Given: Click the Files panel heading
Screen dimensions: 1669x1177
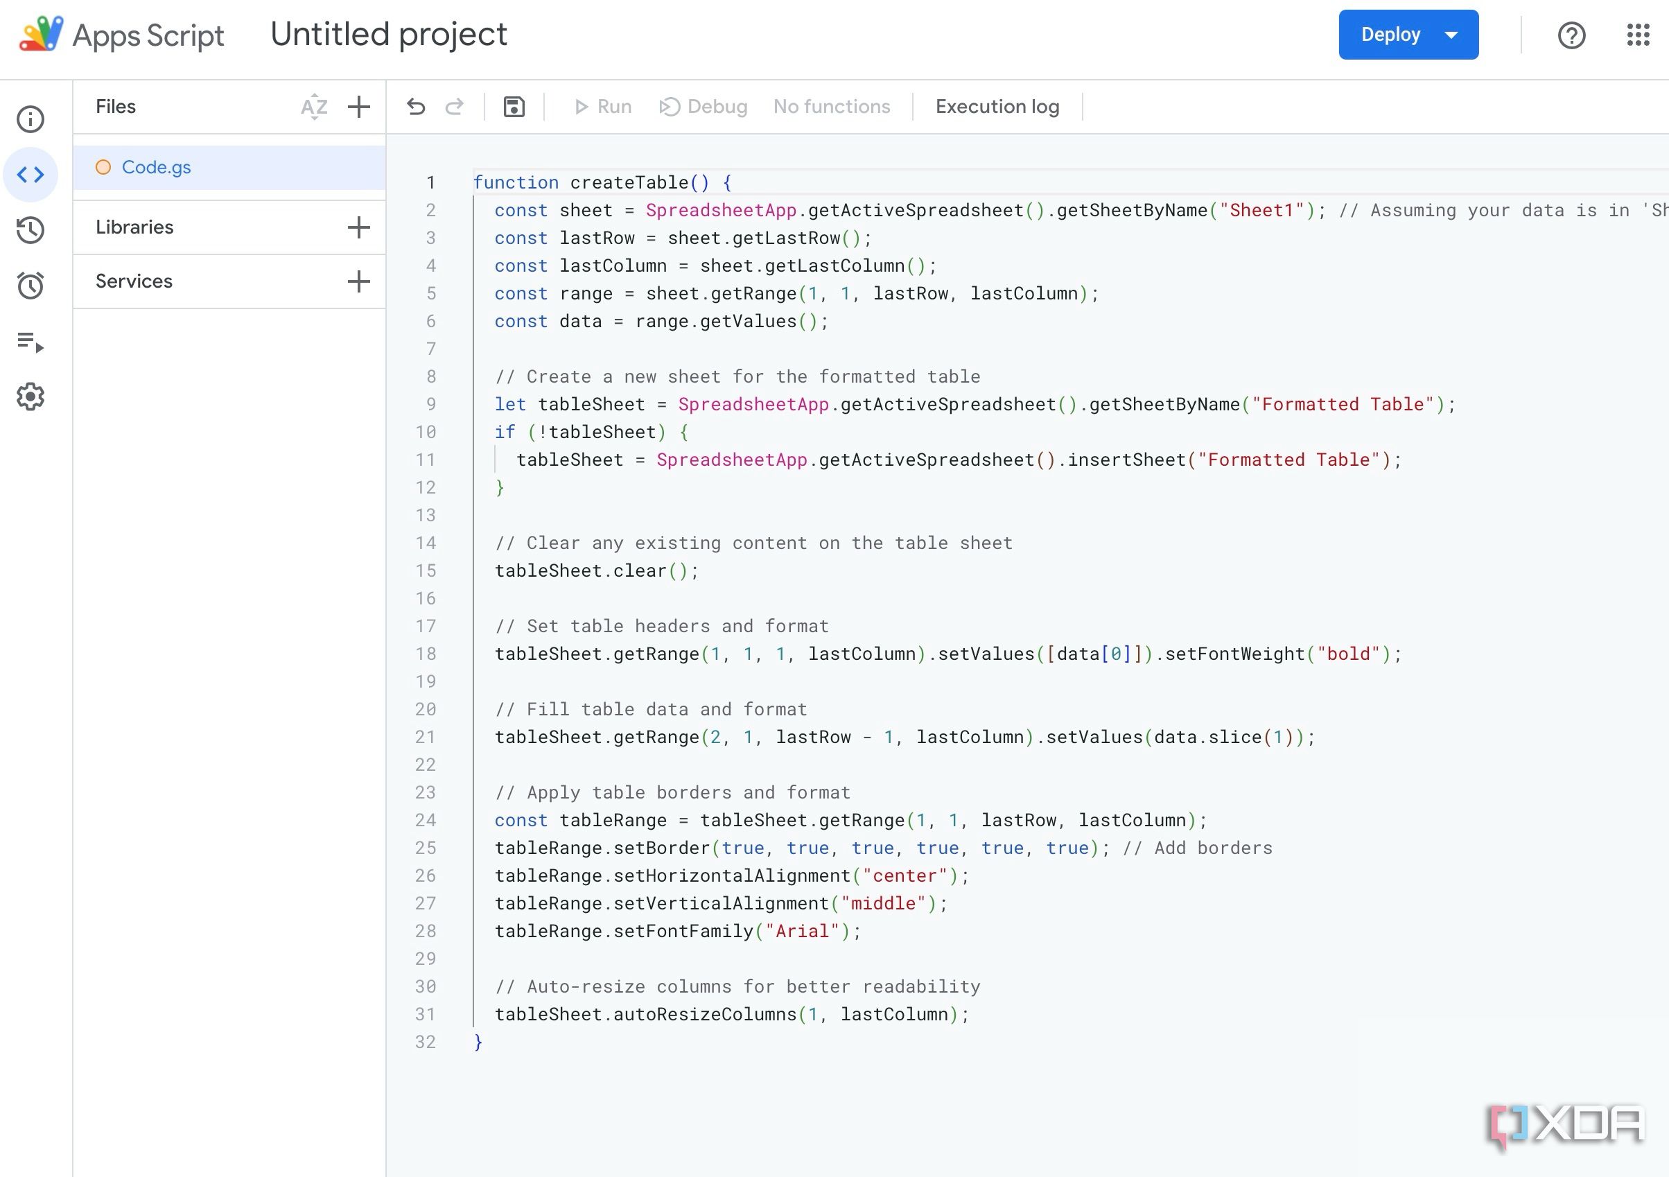Looking at the screenshot, I should (116, 107).
